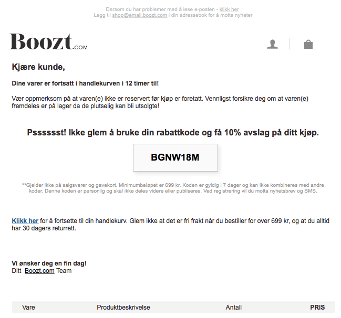Click 'Vi ønsker deg en fin dag!' text
Viewport: 341px width, 318px height.
(x=49, y=263)
